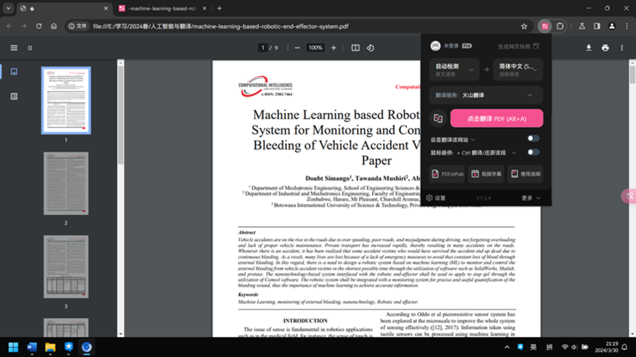The height and width of the screenshot is (357, 636).
Task: Expand mouse hover Ctrl shortcut dropdown
Action: 514,153
